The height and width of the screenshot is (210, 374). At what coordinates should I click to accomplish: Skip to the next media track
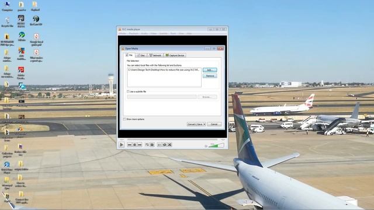[140, 145]
